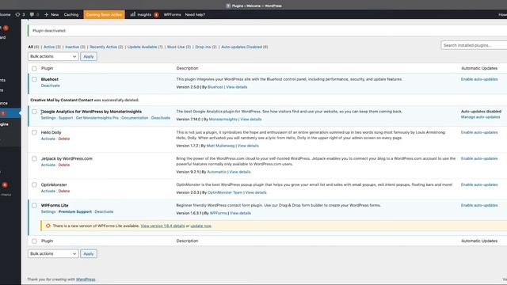Open the bottom Bulk actions dropdown
Screen dimensions: 507x285
(x=53, y=253)
